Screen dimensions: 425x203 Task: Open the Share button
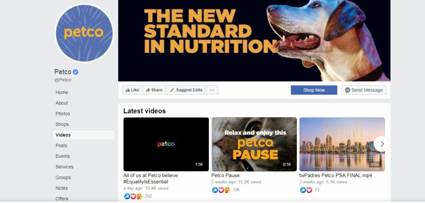pos(154,90)
